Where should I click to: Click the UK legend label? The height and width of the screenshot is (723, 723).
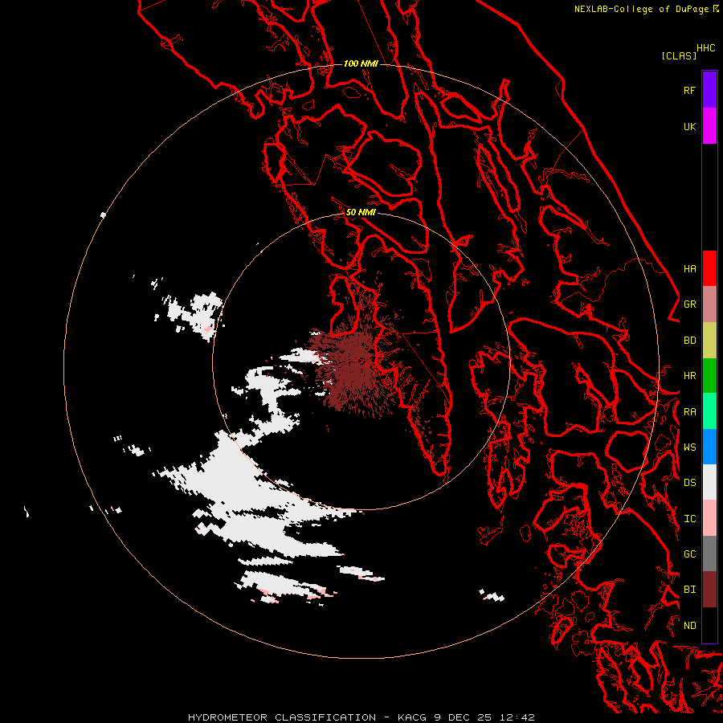point(689,126)
